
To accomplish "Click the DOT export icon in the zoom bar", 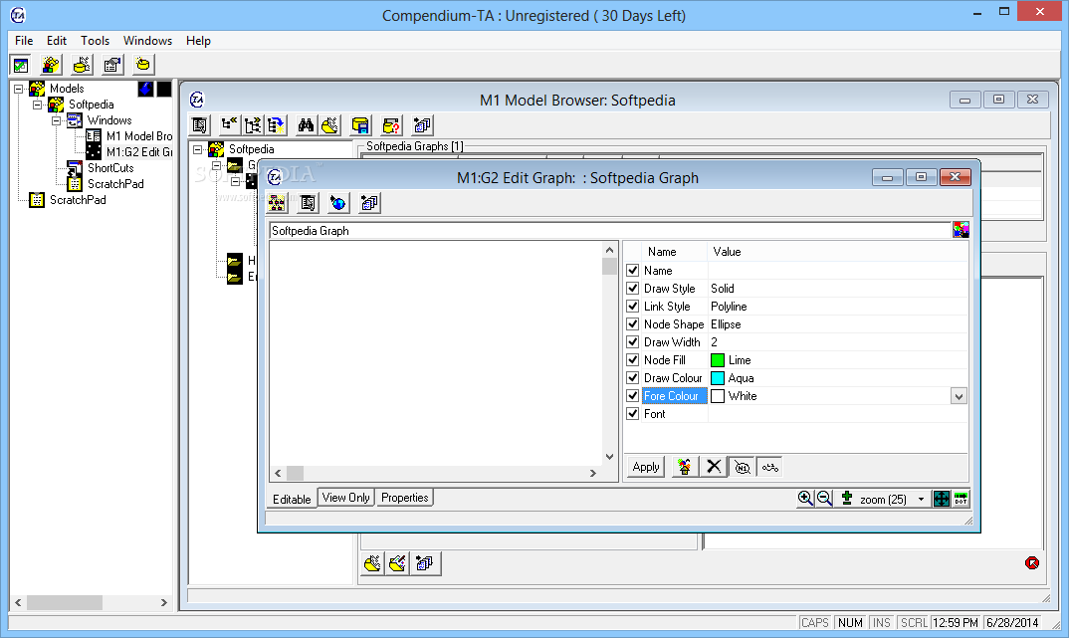I will tap(961, 499).
